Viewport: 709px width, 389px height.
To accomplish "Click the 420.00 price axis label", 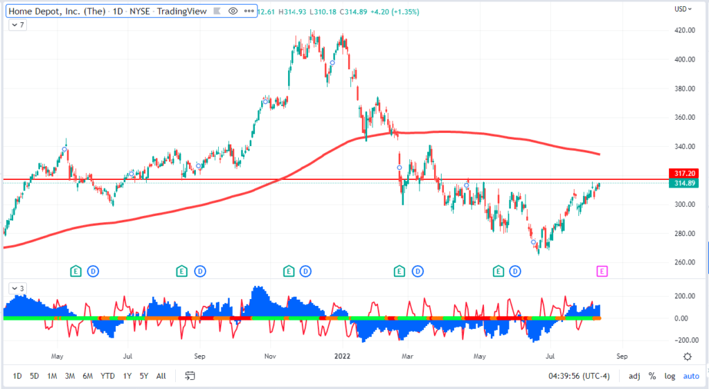I will (685, 30).
